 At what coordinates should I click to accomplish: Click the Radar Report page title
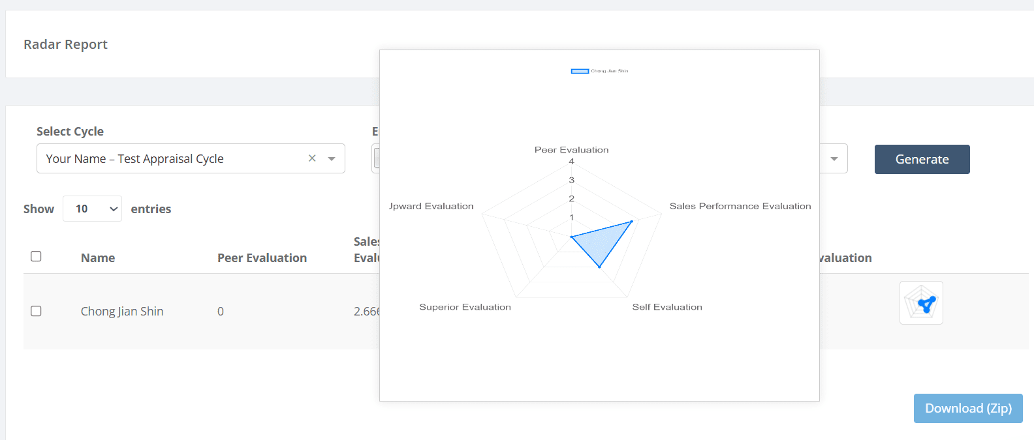pyautogui.click(x=65, y=44)
